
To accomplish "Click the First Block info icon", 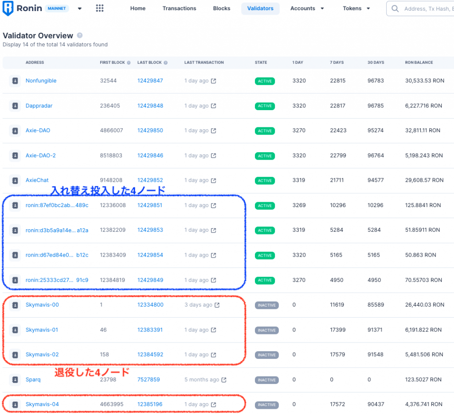I will (x=129, y=62).
